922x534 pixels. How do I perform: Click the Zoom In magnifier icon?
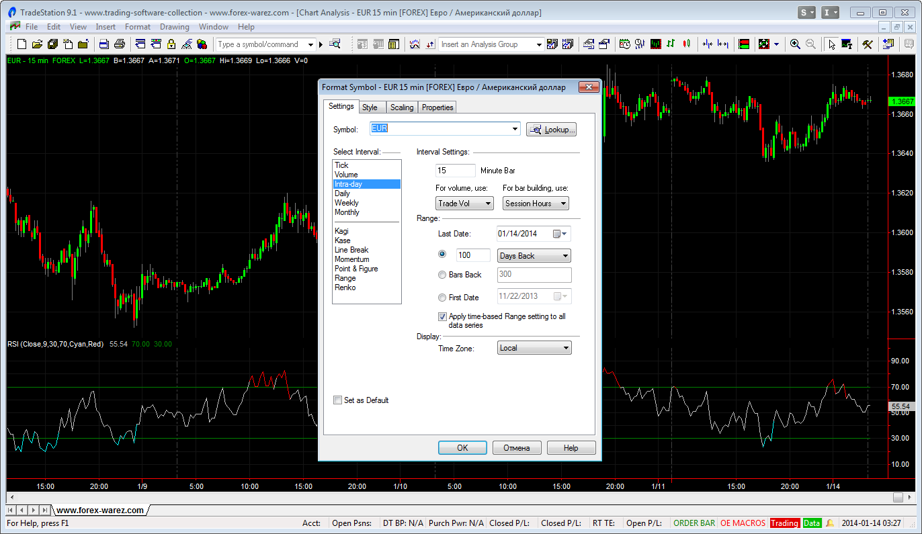tap(795, 44)
